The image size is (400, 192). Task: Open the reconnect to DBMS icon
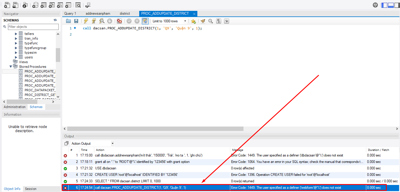click(x=88, y=5)
